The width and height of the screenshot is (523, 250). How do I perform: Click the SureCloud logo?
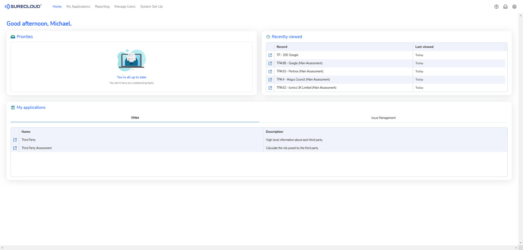point(23,7)
